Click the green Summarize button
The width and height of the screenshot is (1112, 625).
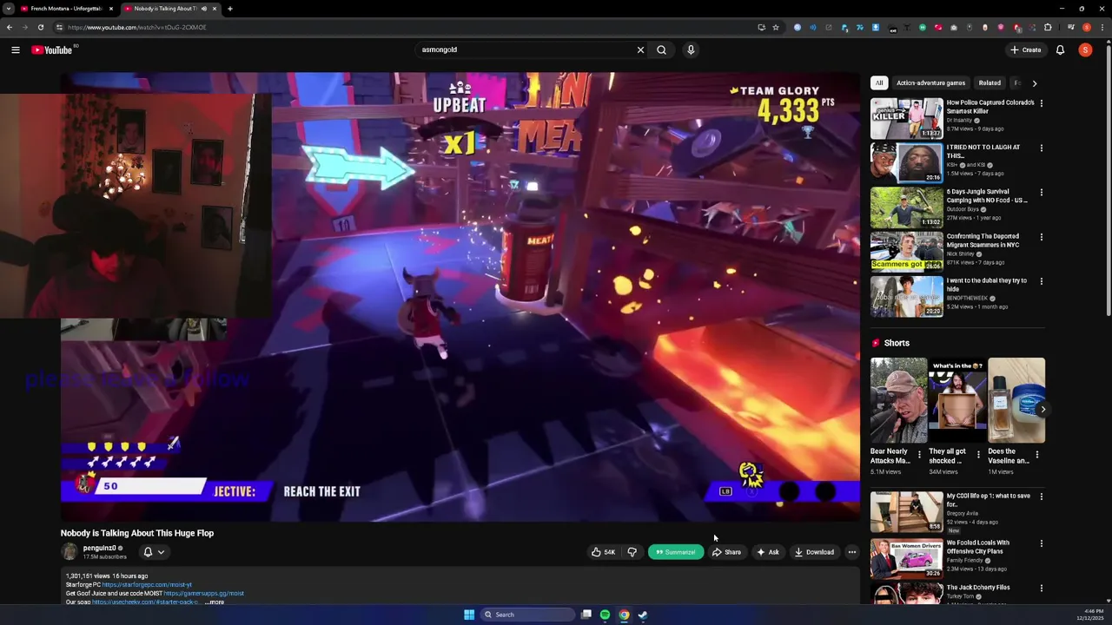[676, 552]
